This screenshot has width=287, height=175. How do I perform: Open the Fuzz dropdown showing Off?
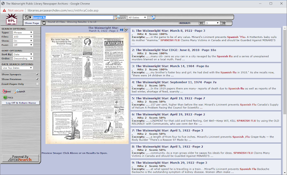(x=23, y=45)
